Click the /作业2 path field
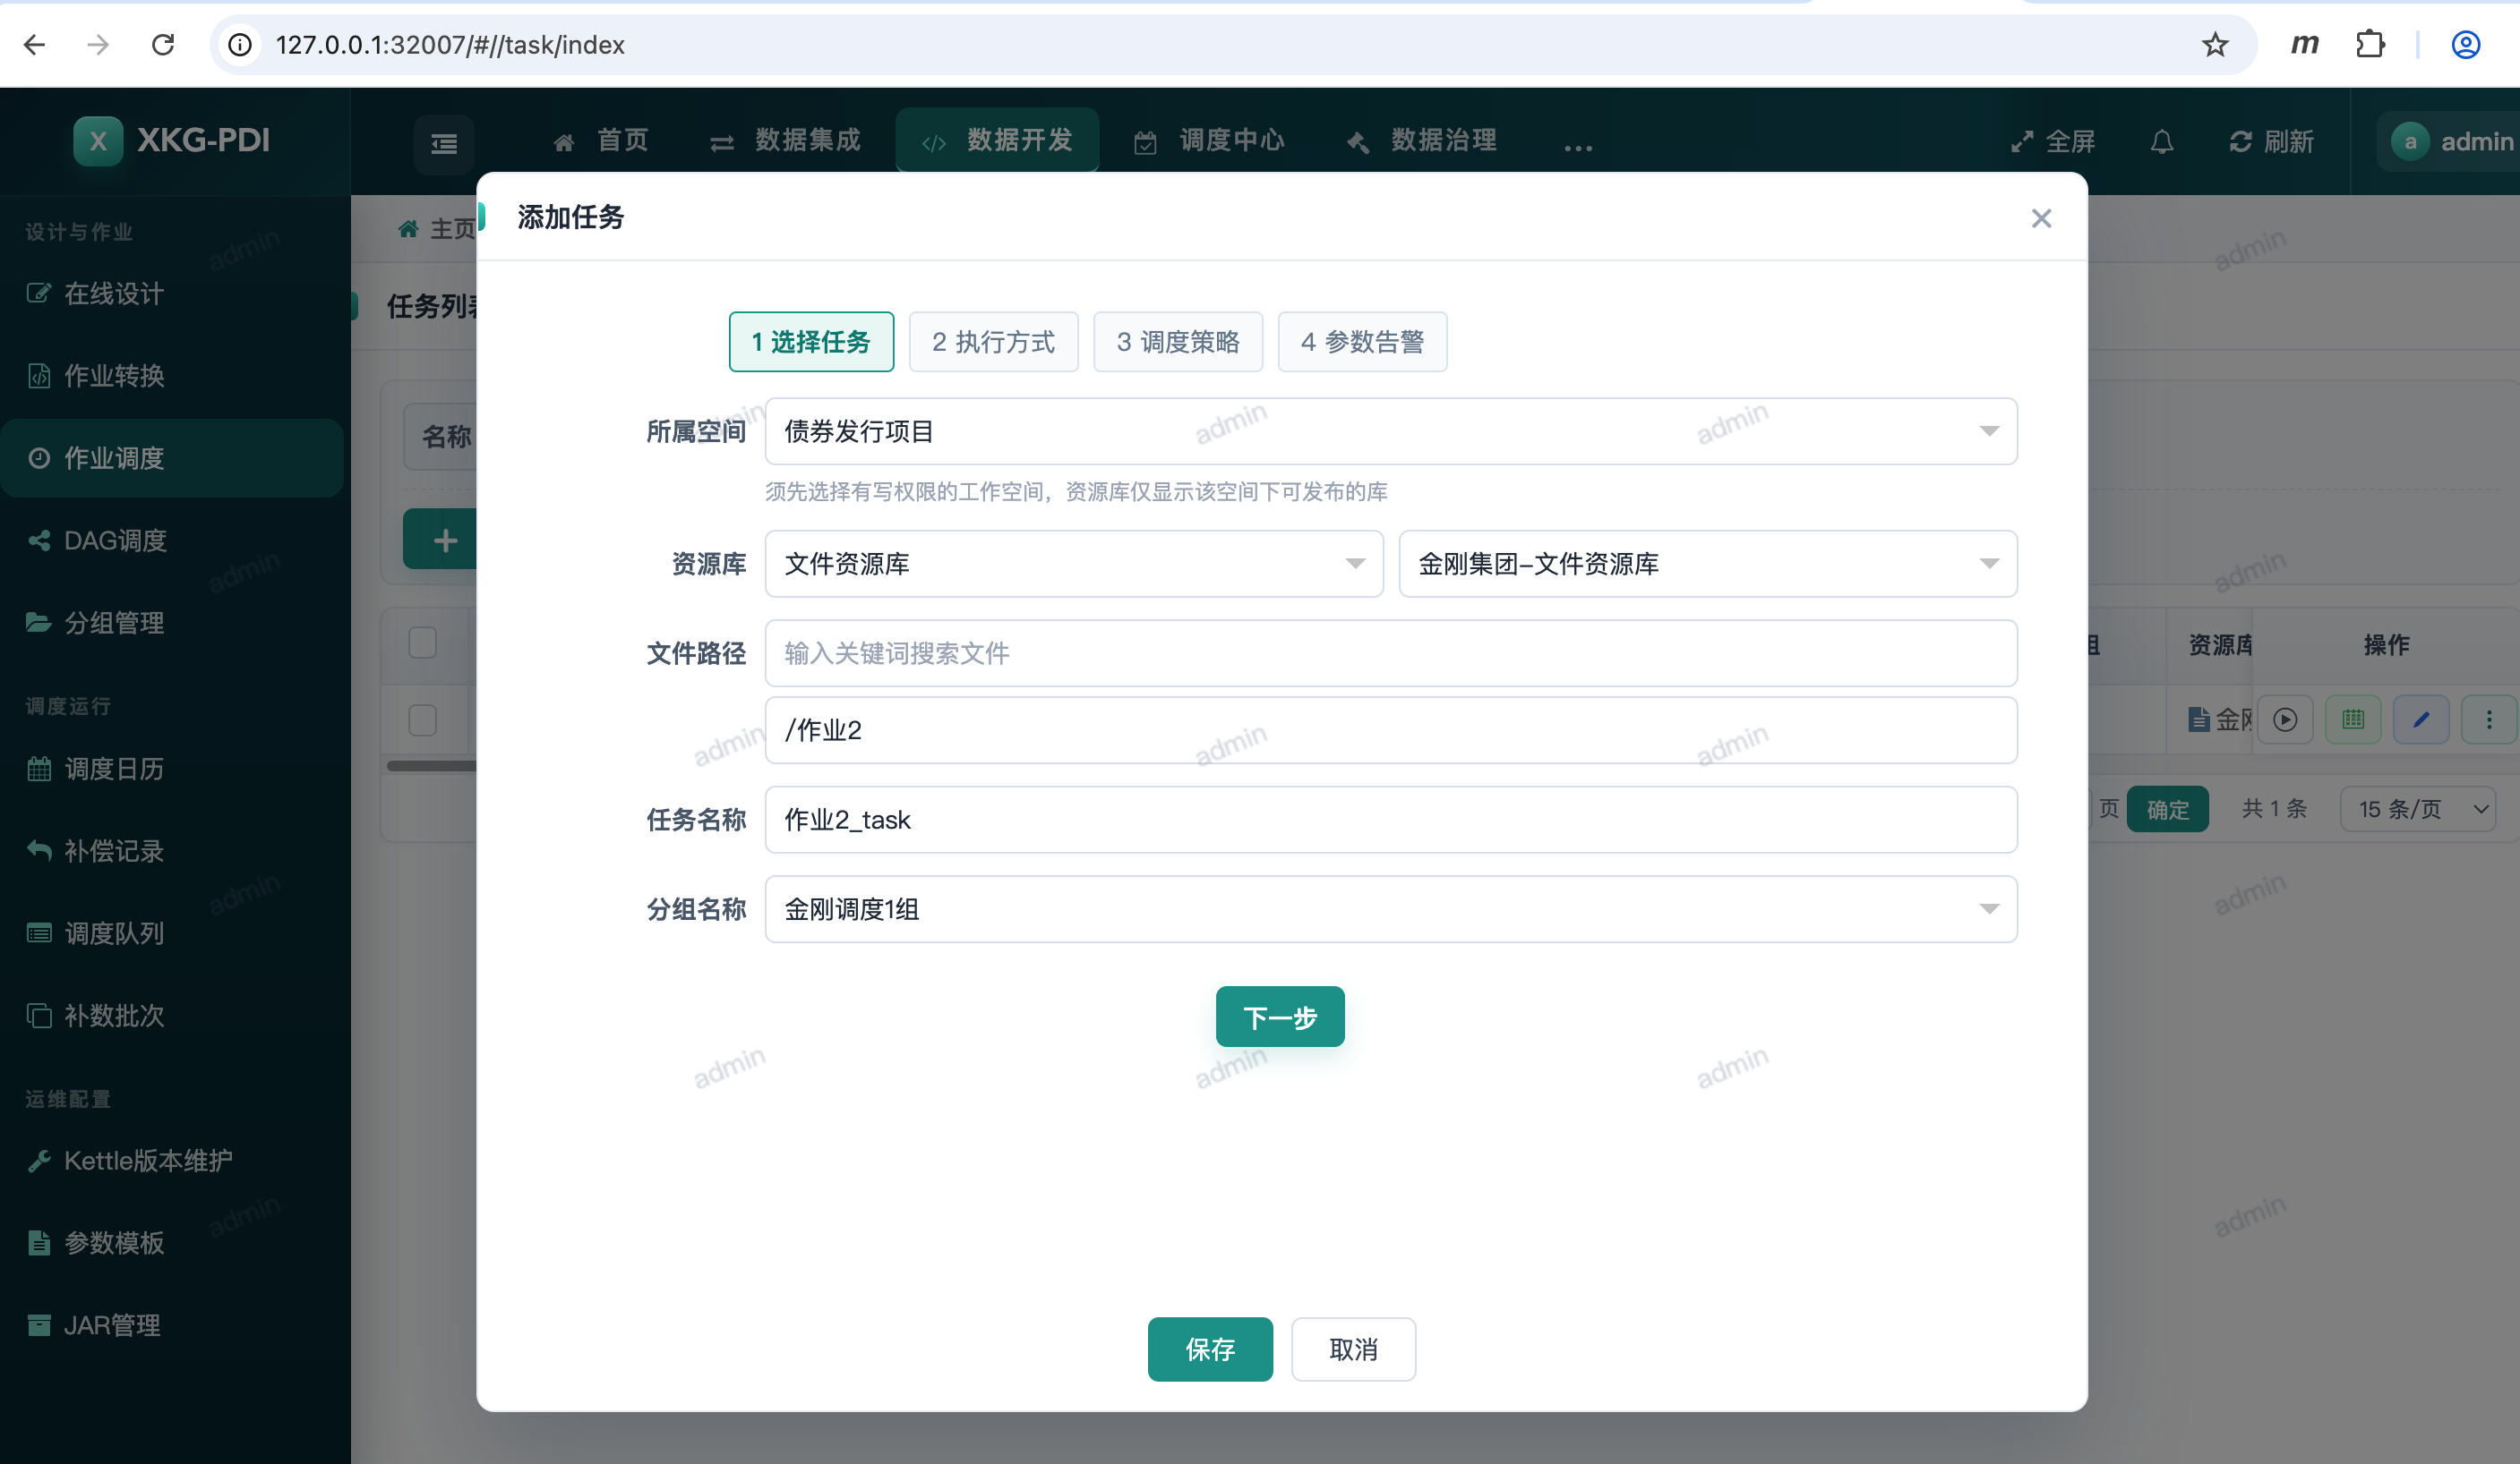This screenshot has width=2520, height=1464. (x=1391, y=730)
